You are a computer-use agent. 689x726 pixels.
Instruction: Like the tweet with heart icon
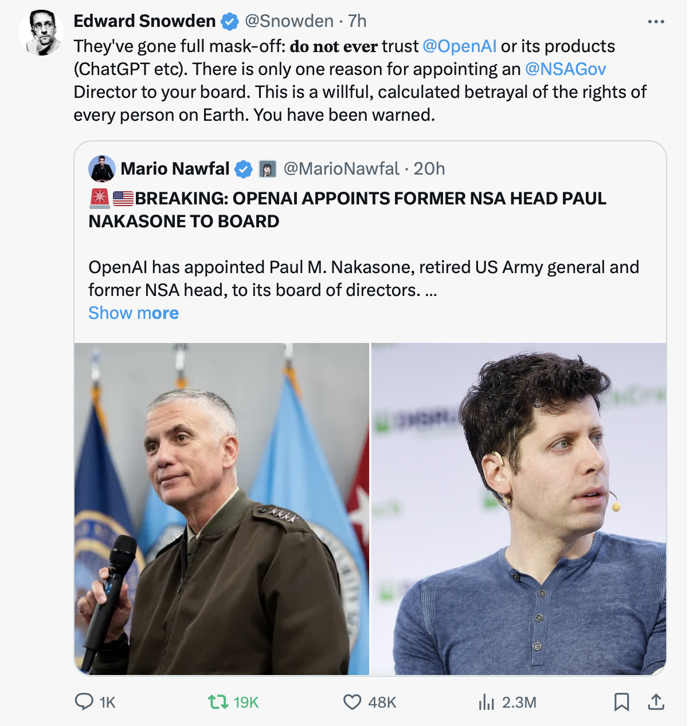click(352, 702)
